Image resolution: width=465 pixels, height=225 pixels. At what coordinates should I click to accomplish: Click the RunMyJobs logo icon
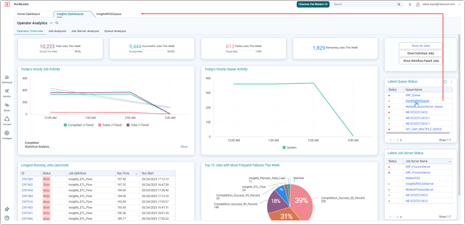[7, 5]
